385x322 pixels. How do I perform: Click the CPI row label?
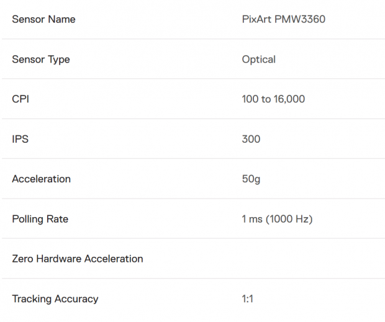pyautogui.click(x=20, y=99)
